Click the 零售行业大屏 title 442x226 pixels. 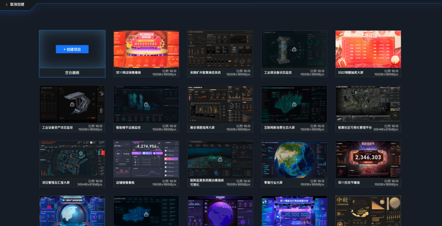click(273, 182)
